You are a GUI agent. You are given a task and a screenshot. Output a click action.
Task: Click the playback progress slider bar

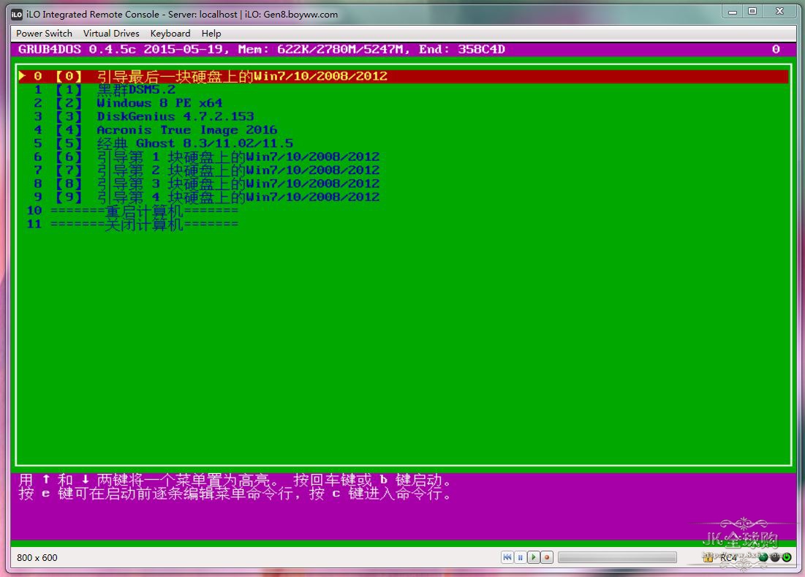click(x=617, y=557)
